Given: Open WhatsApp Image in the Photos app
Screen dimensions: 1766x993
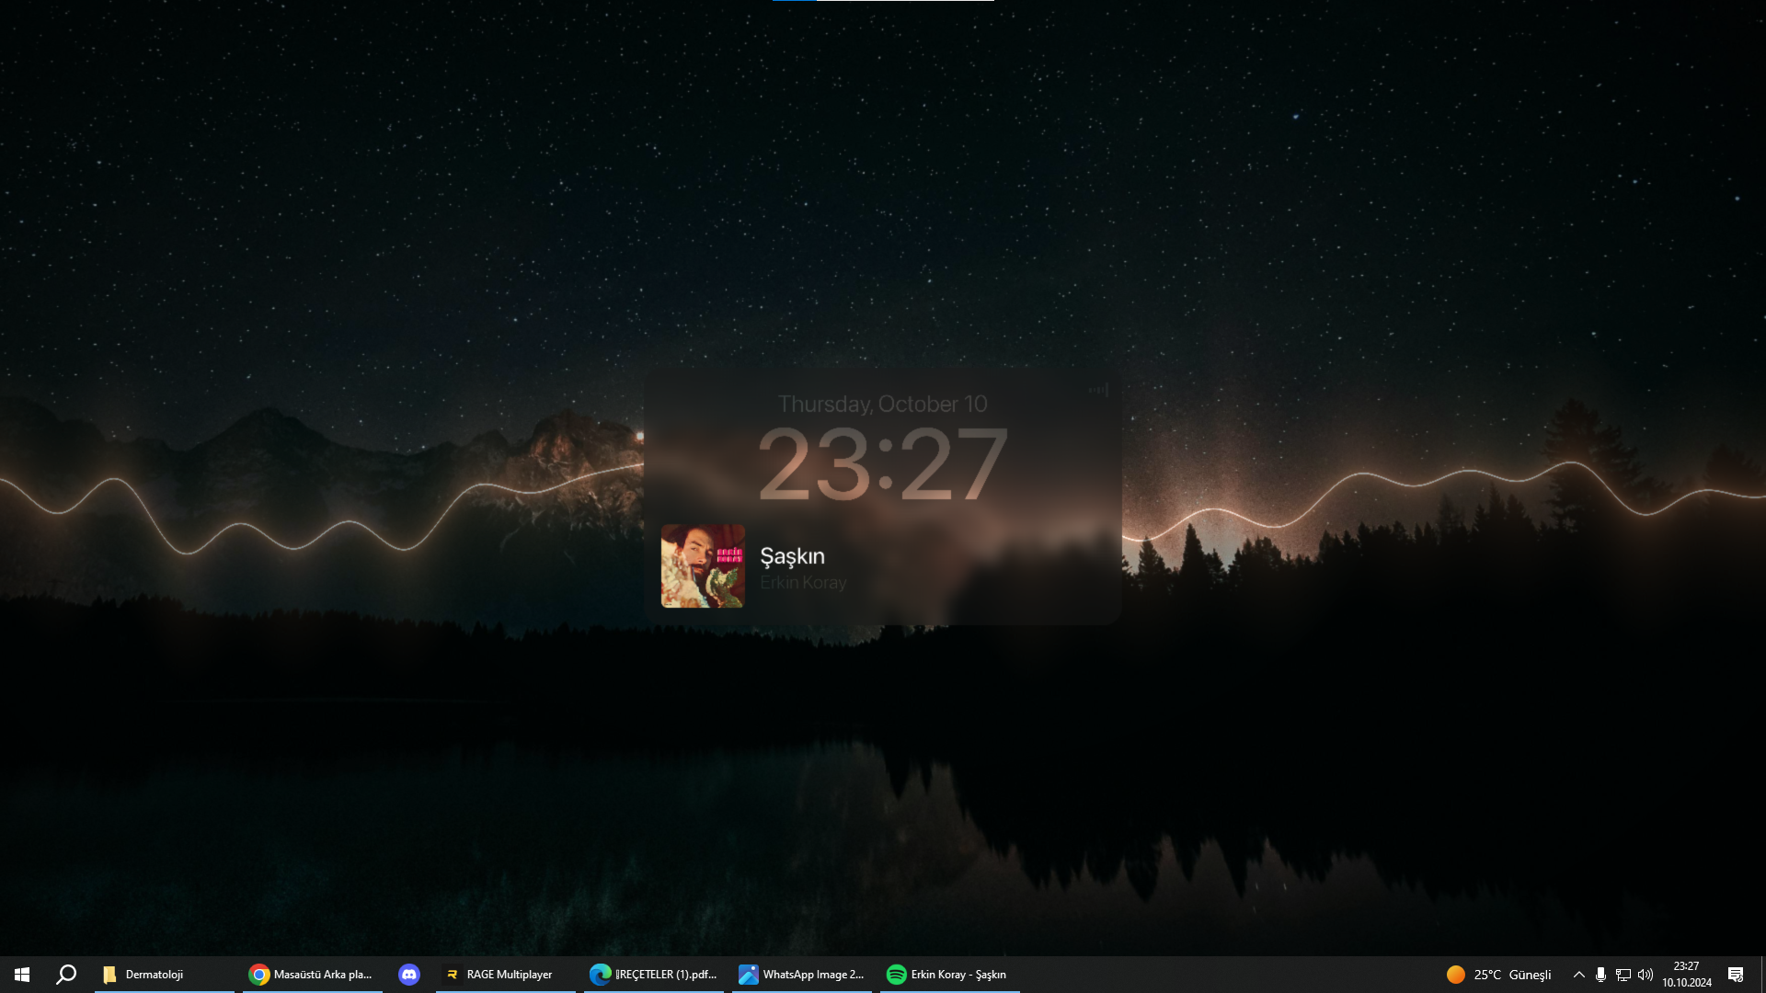Looking at the screenshot, I should [802, 975].
